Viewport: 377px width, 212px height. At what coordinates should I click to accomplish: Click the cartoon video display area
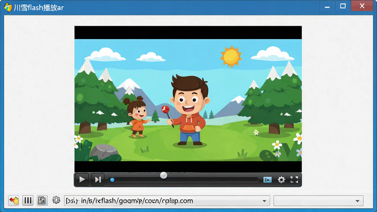(188, 100)
